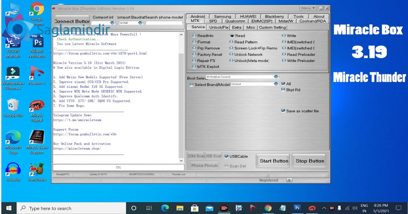
Task: Show hidden system tray icons
Action: tap(324, 208)
